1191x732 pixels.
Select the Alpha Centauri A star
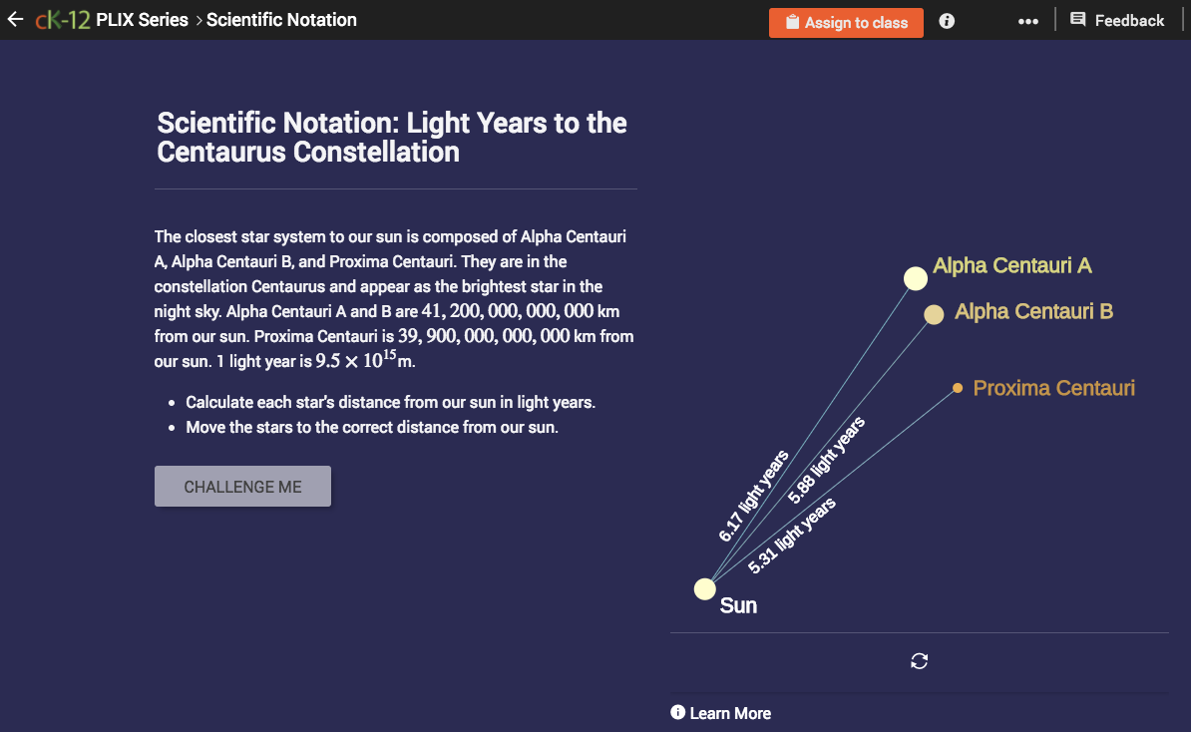click(915, 277)
